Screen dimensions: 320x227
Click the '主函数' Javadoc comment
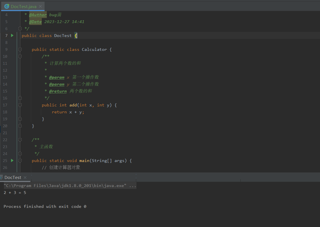pos(46,147)
